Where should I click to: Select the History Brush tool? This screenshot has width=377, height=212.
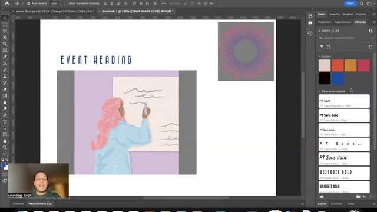pyautogui.click(x=5, y=82)
